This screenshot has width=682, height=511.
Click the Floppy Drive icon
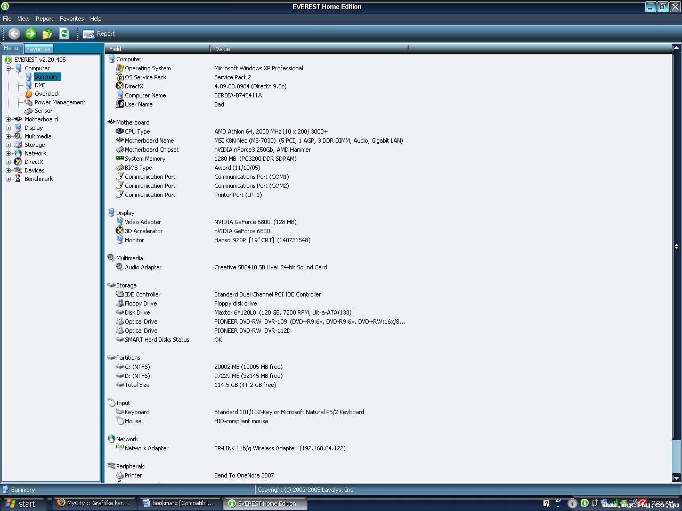pos(120,303)
